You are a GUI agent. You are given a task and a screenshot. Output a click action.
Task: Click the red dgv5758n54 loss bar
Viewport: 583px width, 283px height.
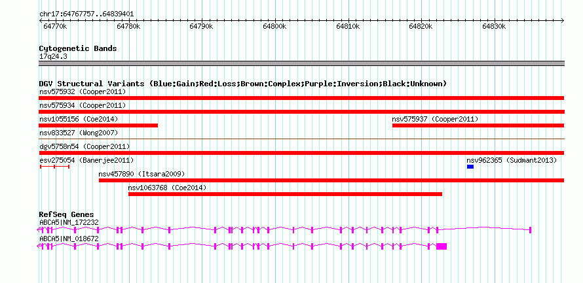coord(301,153)
